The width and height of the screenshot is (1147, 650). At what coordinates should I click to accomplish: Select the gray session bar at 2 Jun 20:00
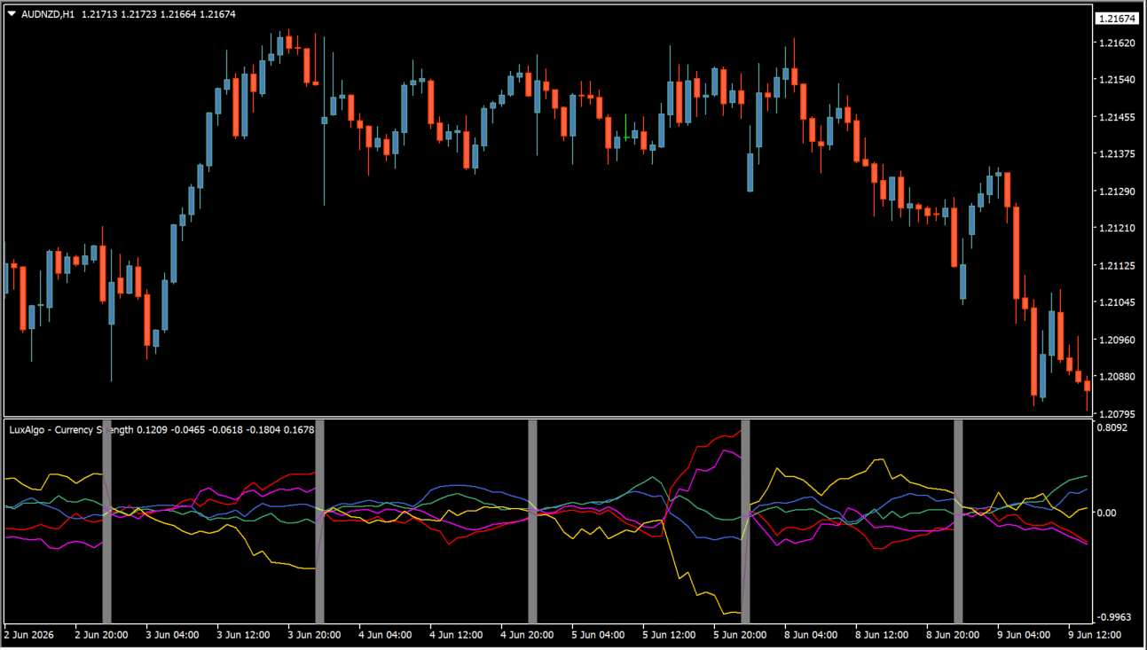(x=107, y=522)
